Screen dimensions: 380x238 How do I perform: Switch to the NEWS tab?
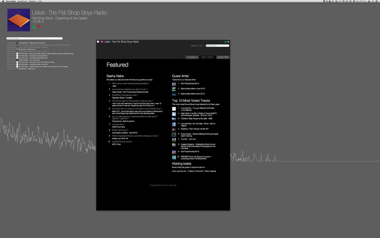tap(192, 57)
